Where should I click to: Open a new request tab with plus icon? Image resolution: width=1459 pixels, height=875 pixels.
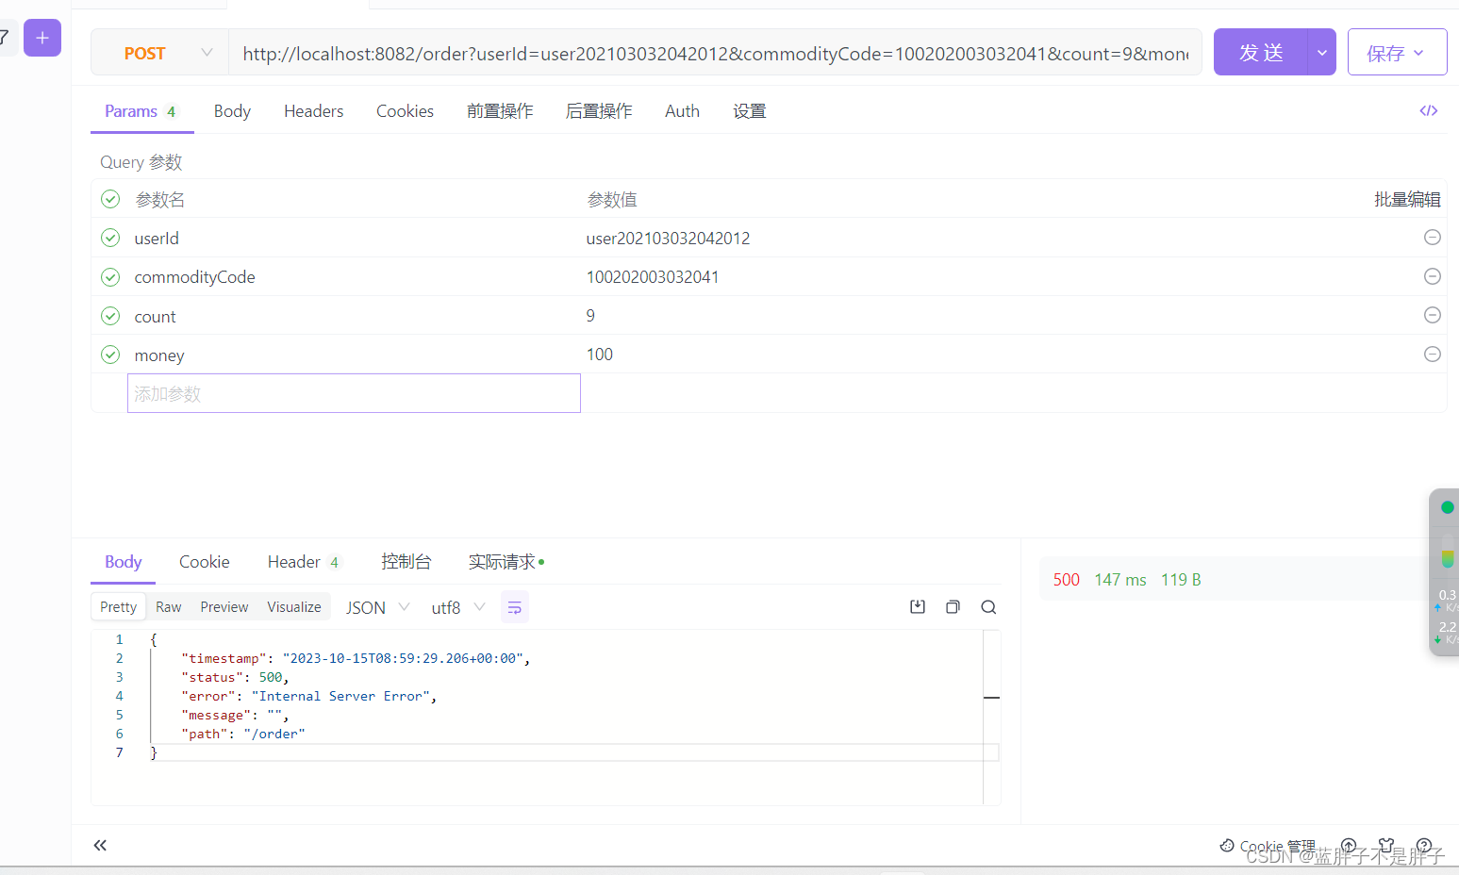click(42, 38)
